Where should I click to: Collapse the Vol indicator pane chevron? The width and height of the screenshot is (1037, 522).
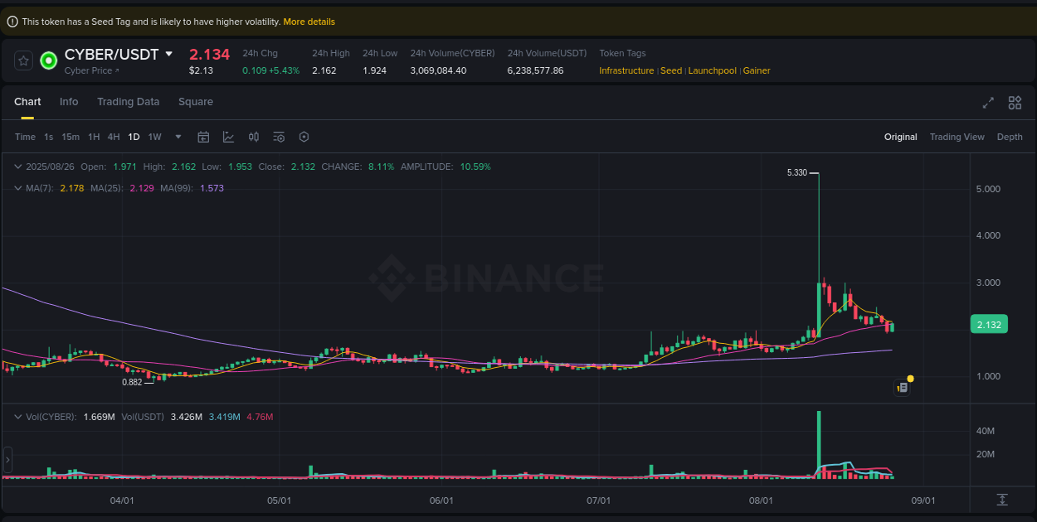point(17,416)
